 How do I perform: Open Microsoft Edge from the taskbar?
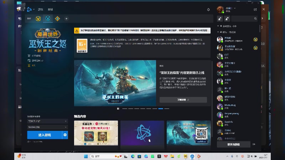tap(133, 156)
